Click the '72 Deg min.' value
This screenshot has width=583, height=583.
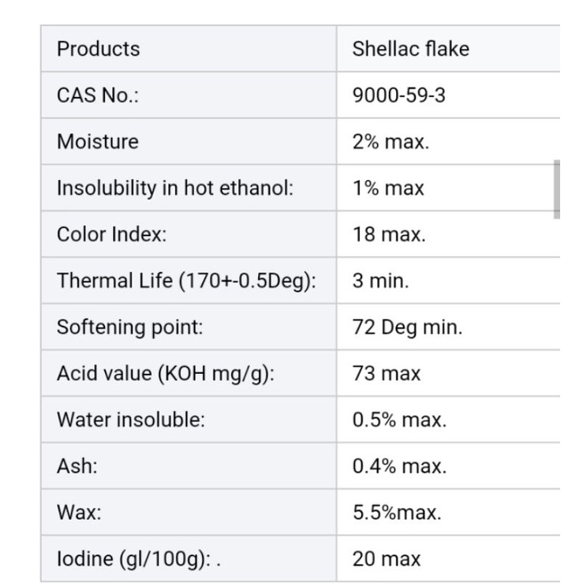[407, 327]
